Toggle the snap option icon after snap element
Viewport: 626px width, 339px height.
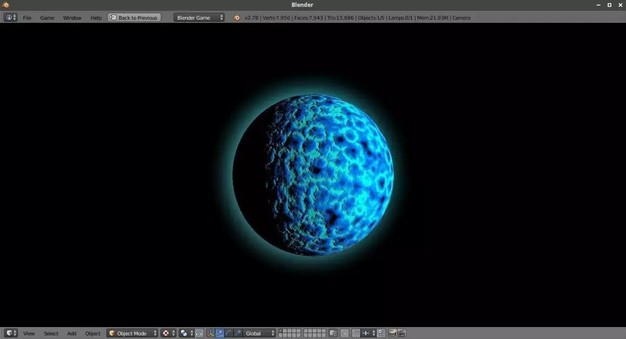pyautogui.click(x=381, y=333)
